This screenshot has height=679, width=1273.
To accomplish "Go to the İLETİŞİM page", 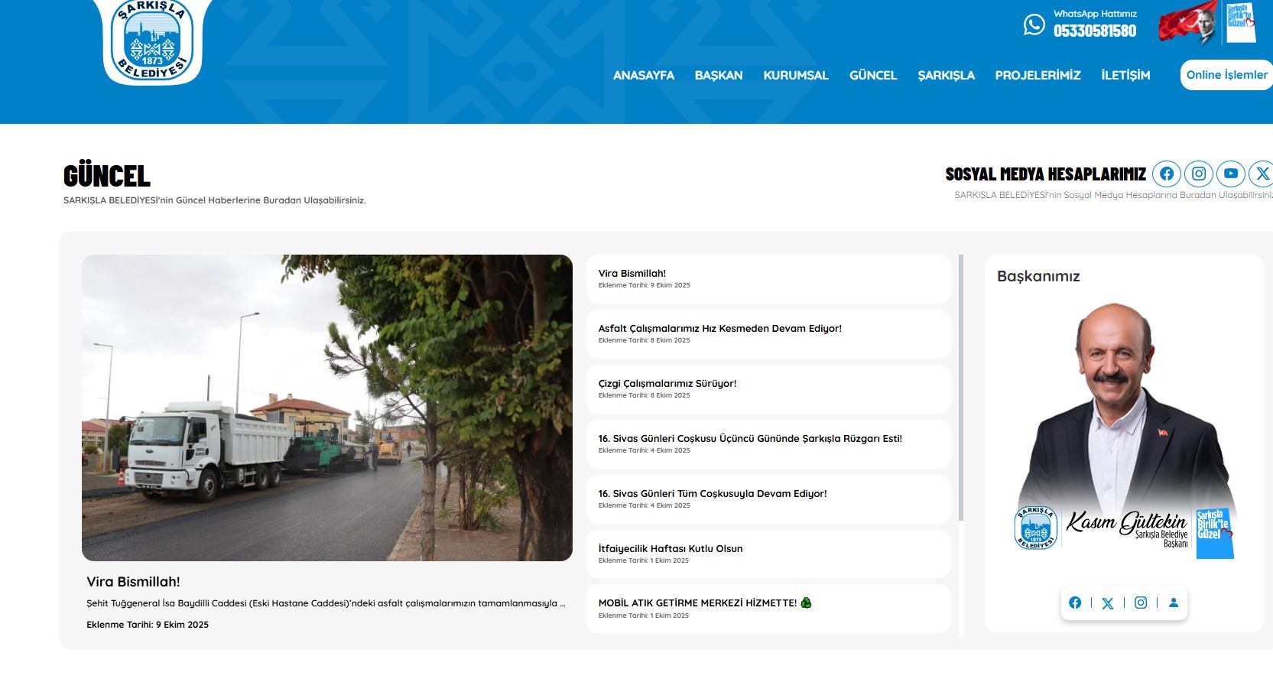I will [x=1125, y=75].
